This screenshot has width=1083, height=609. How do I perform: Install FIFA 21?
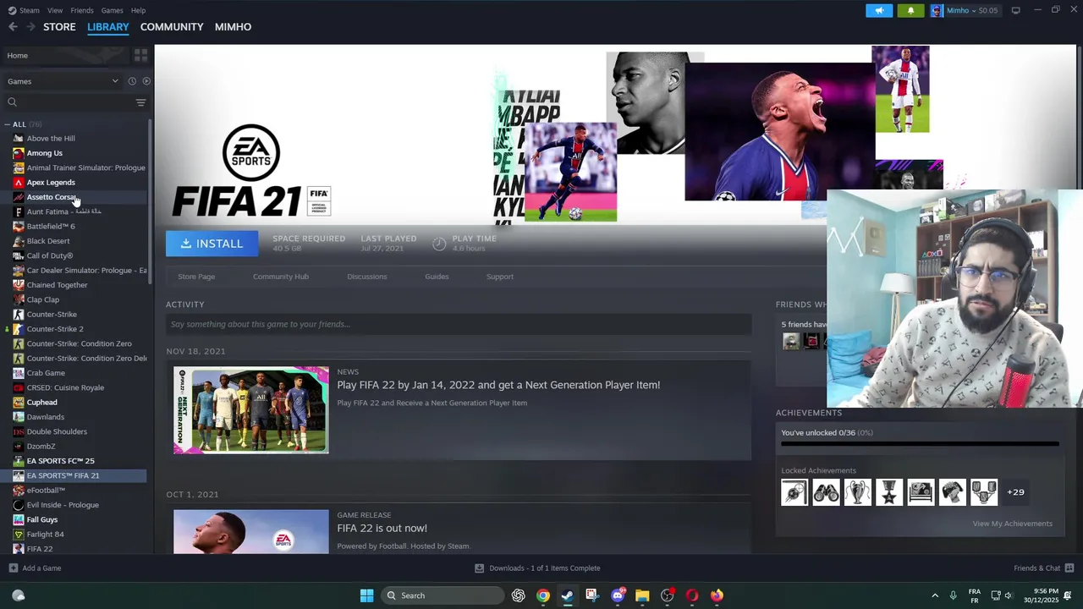click(212, 244)
